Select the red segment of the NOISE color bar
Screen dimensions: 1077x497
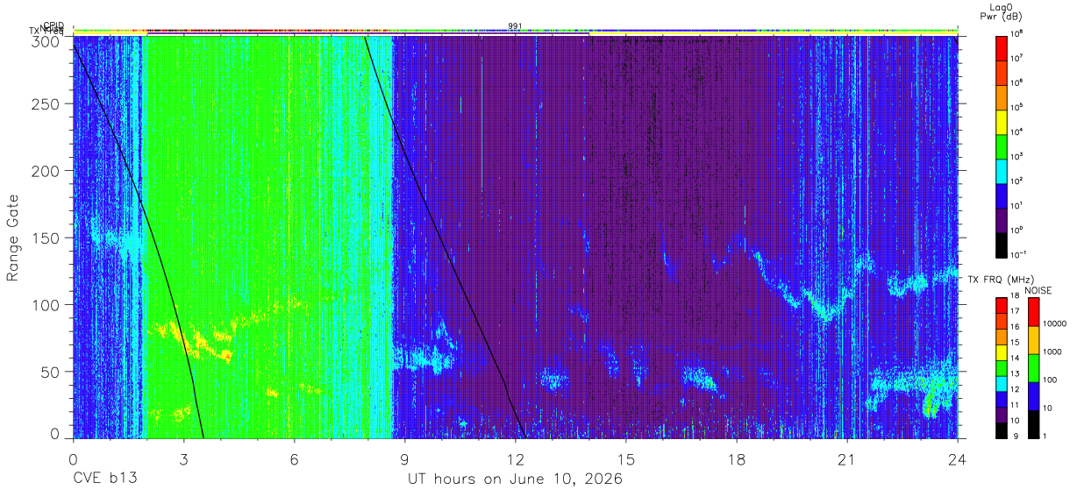coord(1032,312)
